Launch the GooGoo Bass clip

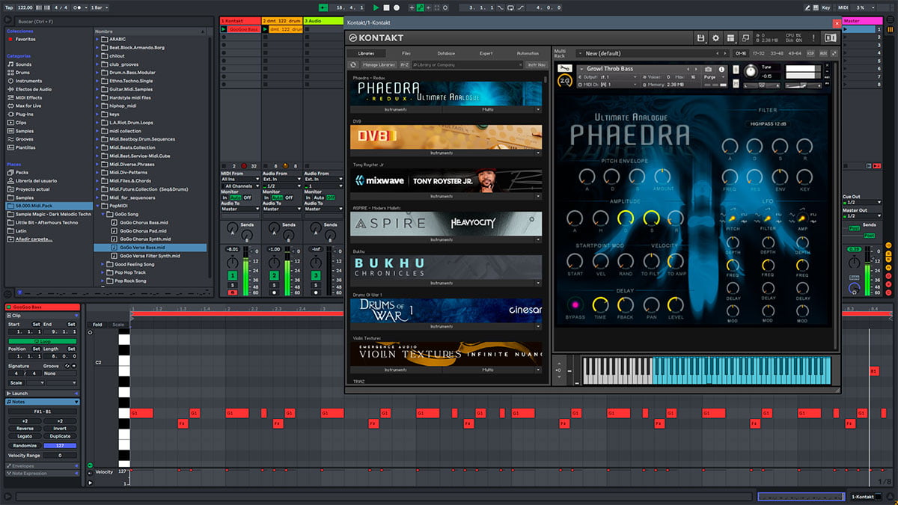[224, 29]
